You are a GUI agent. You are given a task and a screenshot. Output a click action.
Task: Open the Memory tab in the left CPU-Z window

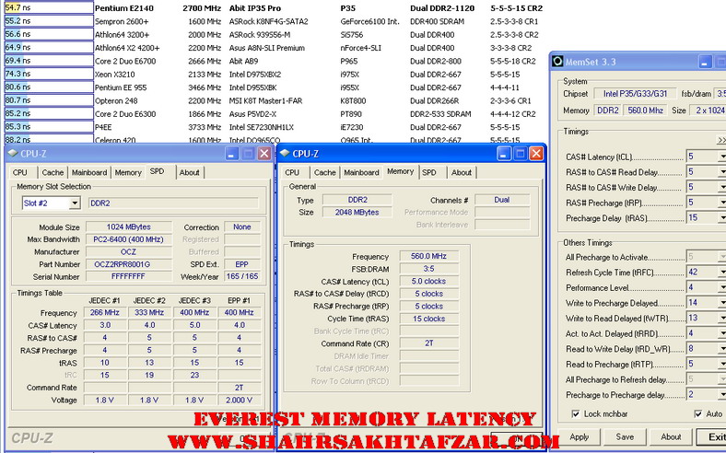[128, 172]
